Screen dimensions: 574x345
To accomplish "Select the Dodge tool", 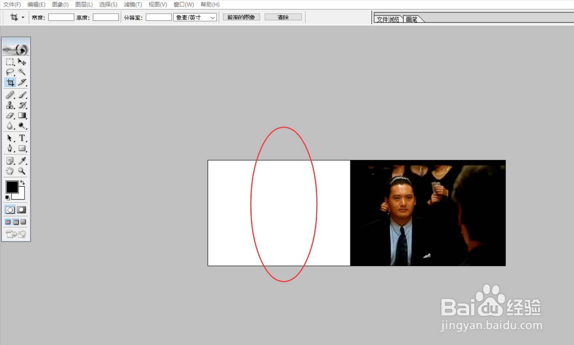I will pos(22,126).
